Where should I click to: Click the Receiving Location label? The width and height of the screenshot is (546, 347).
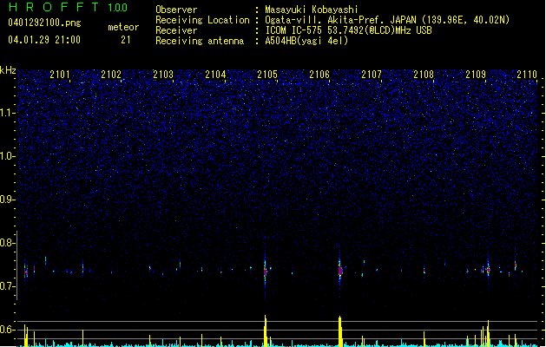[202, 20]
